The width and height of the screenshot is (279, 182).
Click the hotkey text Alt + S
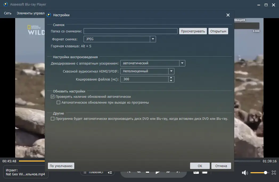[86, 46]
